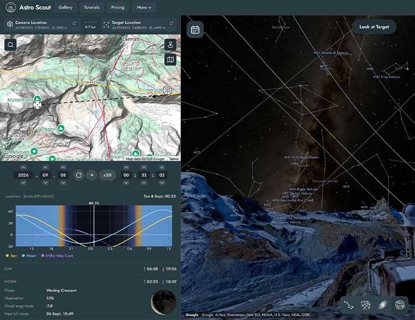Screen dimensions: 415x320
Task: Toggle the Sun legend entry
Action: (12, 256)
